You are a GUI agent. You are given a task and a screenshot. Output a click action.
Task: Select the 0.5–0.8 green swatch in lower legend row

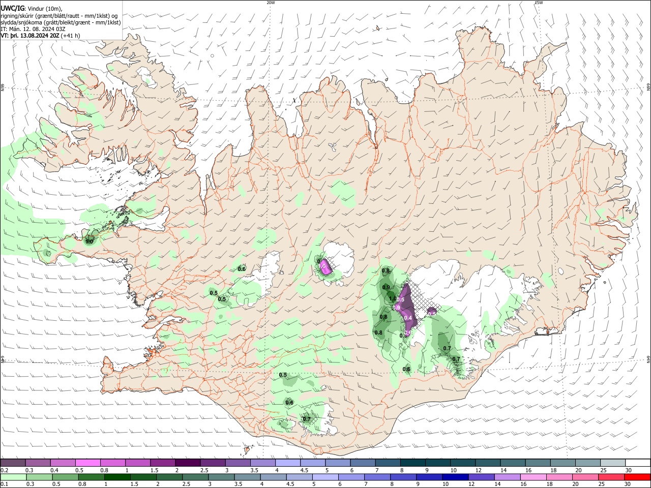click(65, 477)
